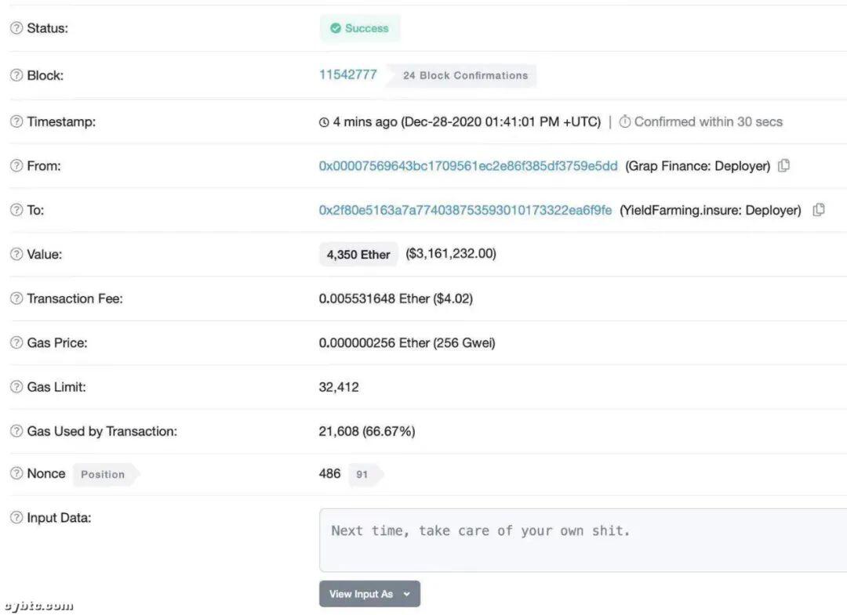The height and width of the screenshot is (615, 847).
Task: Click the help icon beside From
Action: point(16,165)
